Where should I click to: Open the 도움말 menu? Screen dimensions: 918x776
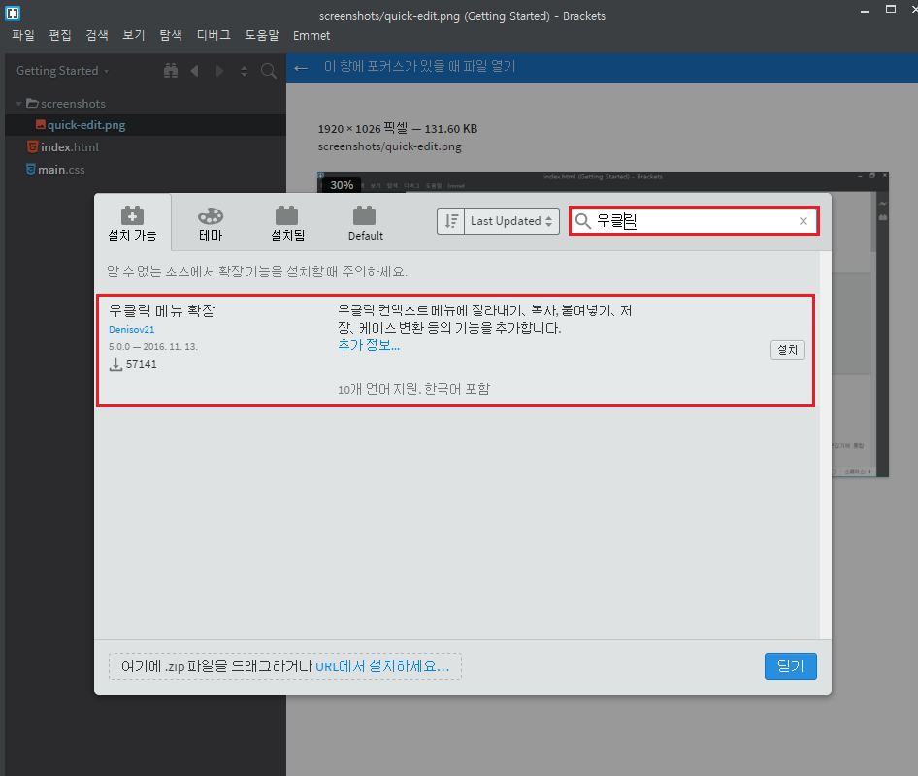coord(262,35)
